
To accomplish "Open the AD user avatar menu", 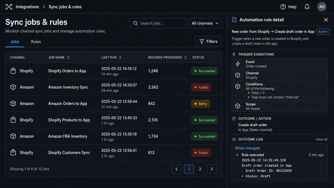I will pos(322,7).
